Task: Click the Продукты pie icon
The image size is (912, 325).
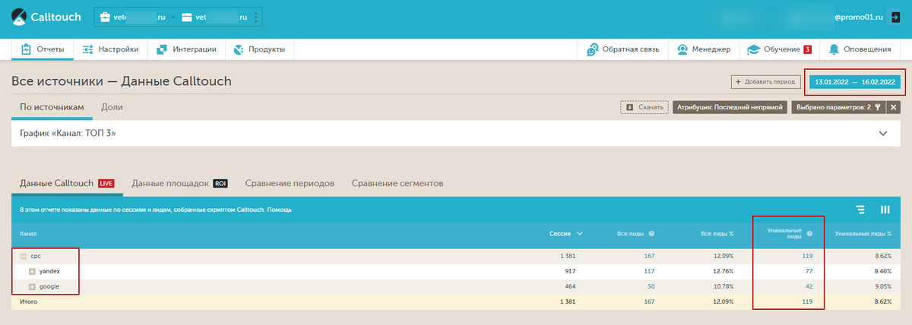Action: pos(239,49)
